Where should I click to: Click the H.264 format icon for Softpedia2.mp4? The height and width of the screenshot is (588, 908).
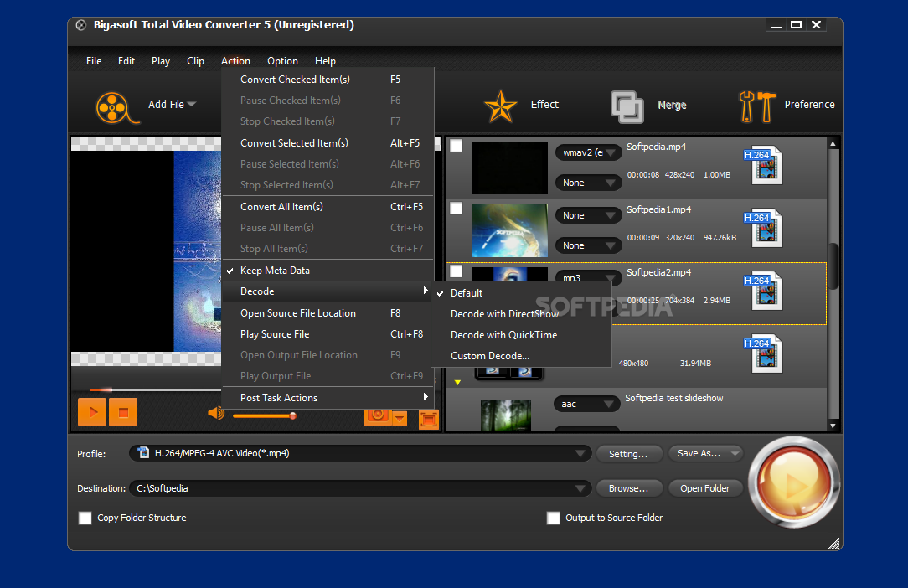coord(763,291)
